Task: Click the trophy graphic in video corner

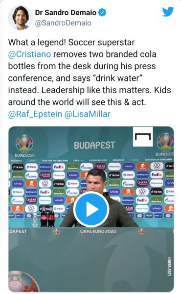Action: 23,281
